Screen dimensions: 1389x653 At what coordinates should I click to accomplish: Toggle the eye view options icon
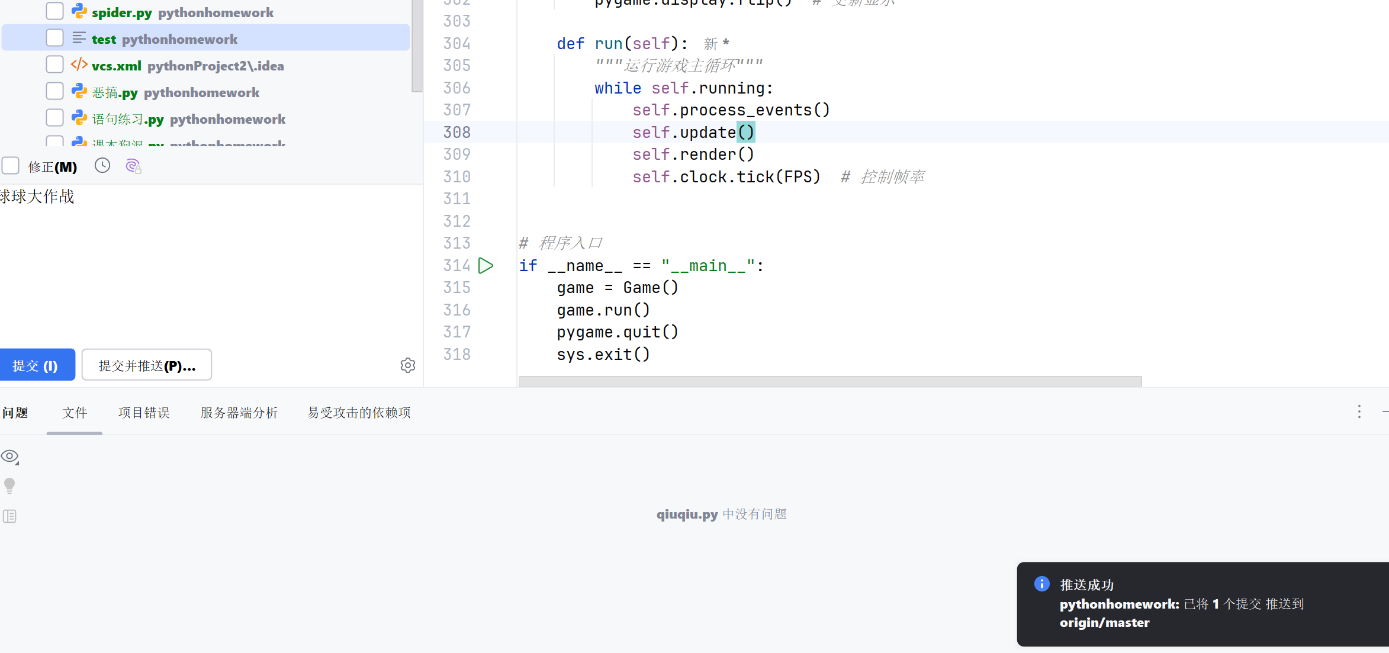tap(9, 456)
